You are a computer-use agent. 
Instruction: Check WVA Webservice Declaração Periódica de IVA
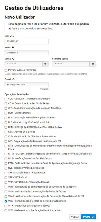point(6,211)
